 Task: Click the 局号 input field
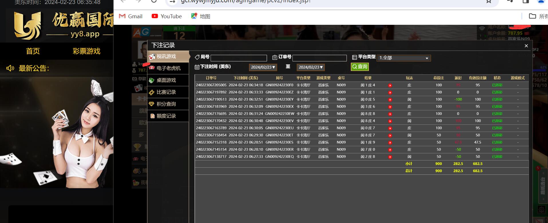(239, 58)
